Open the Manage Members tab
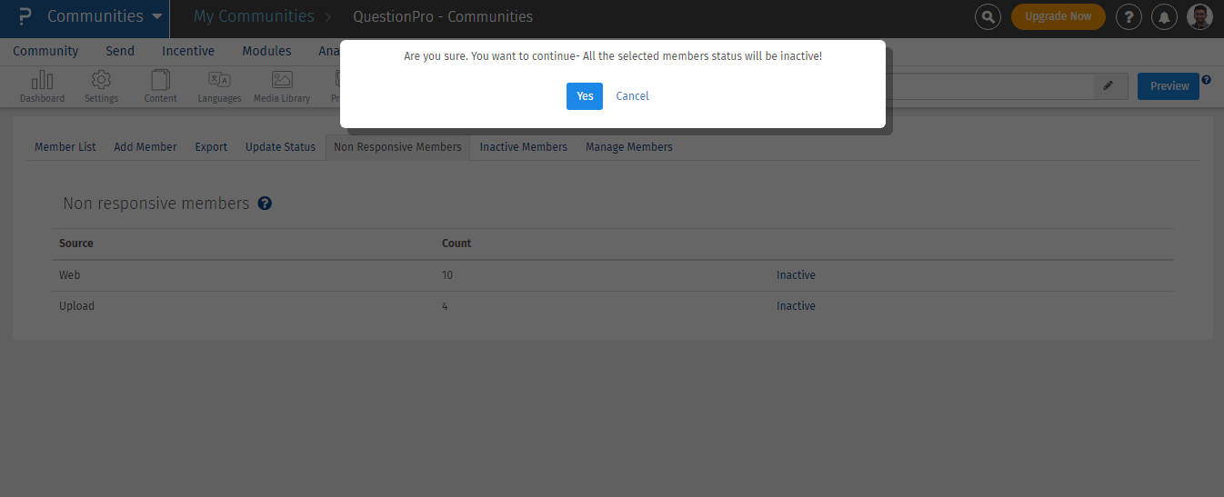The width and height of the screenshot is (1224, 497). click(x=628, y=147)
